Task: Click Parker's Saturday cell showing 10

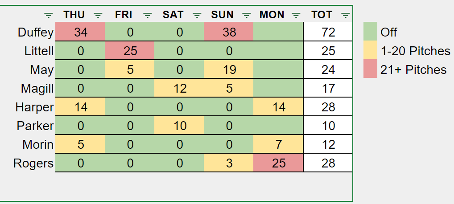Action: [179, 126]
